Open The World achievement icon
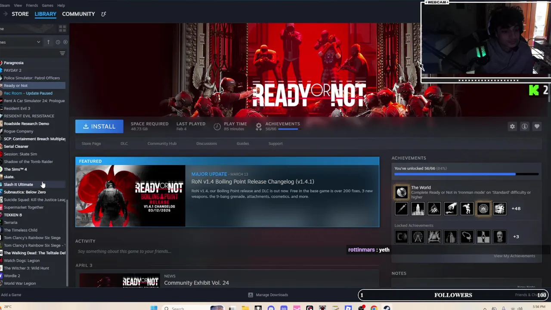The width and height of the screenshot is (551, 310). pos(401,192)
